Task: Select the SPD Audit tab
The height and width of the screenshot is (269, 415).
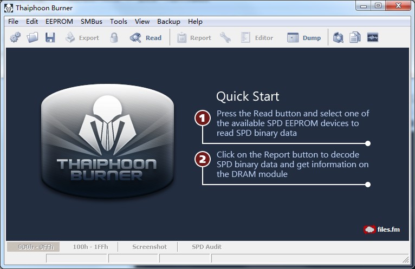Action: coord(206,247)
